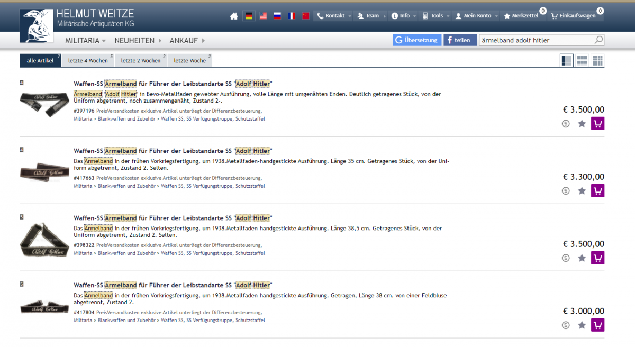
Task: Click the price € 3.000,00
Action: click(x=583, y=311)
